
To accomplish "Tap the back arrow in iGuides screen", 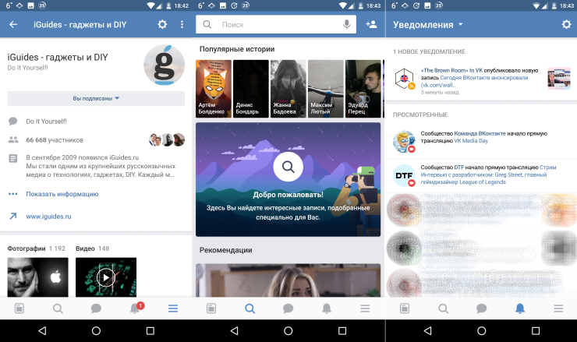I will click(13, 24).
